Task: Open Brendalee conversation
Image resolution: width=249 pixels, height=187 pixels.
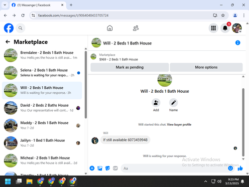Action: tap(42, 55)
